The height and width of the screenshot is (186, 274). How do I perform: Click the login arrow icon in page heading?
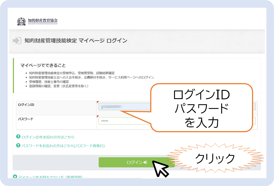(17, 41)
